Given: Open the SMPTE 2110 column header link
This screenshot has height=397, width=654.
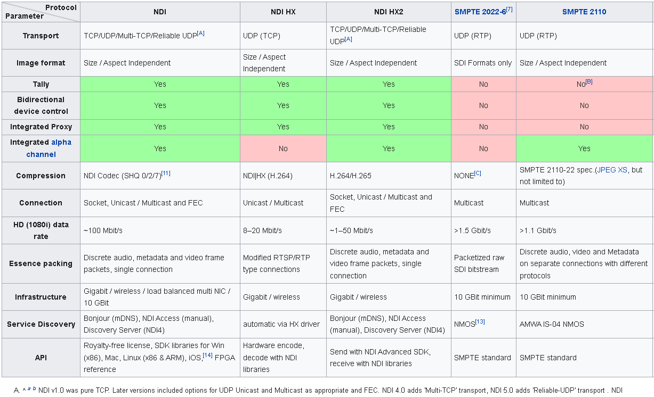Looking at the screenshot, I should 584,12.
